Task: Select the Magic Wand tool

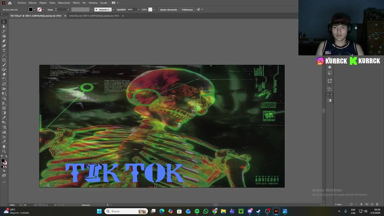Action: pyautogui.click(x=4, y=31)
